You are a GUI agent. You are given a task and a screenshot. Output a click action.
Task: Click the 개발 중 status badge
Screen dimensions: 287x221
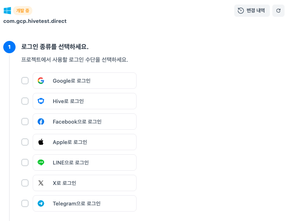coord(22,11)
